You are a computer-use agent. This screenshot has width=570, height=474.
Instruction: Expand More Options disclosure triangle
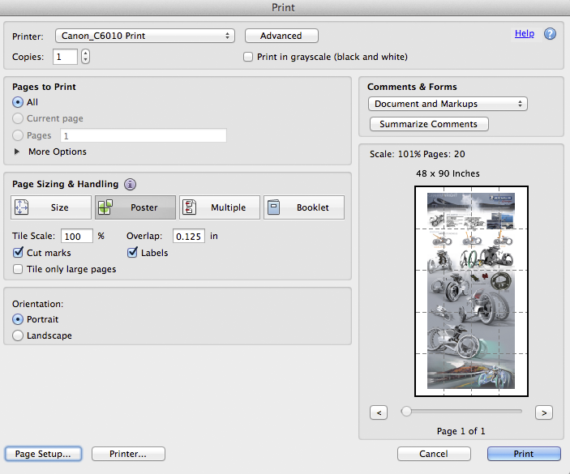[x=18, y=152]
